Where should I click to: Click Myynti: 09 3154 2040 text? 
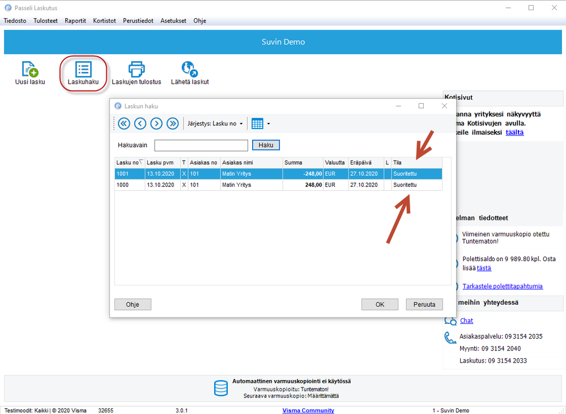(490, 349)
